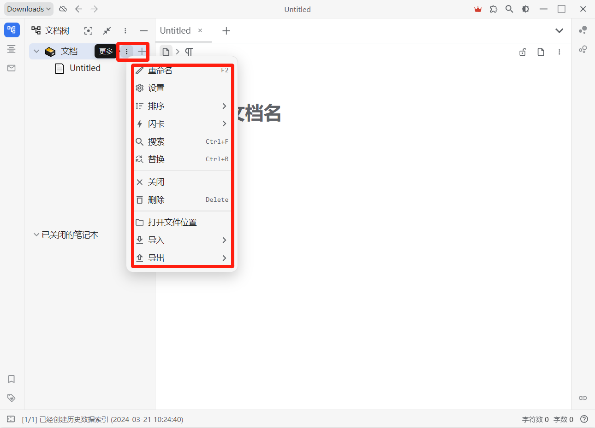This screenshot has height=428, width=595.
Task: Open document tree panel more options
Action: pyautogui.click(x=125, y=30)
